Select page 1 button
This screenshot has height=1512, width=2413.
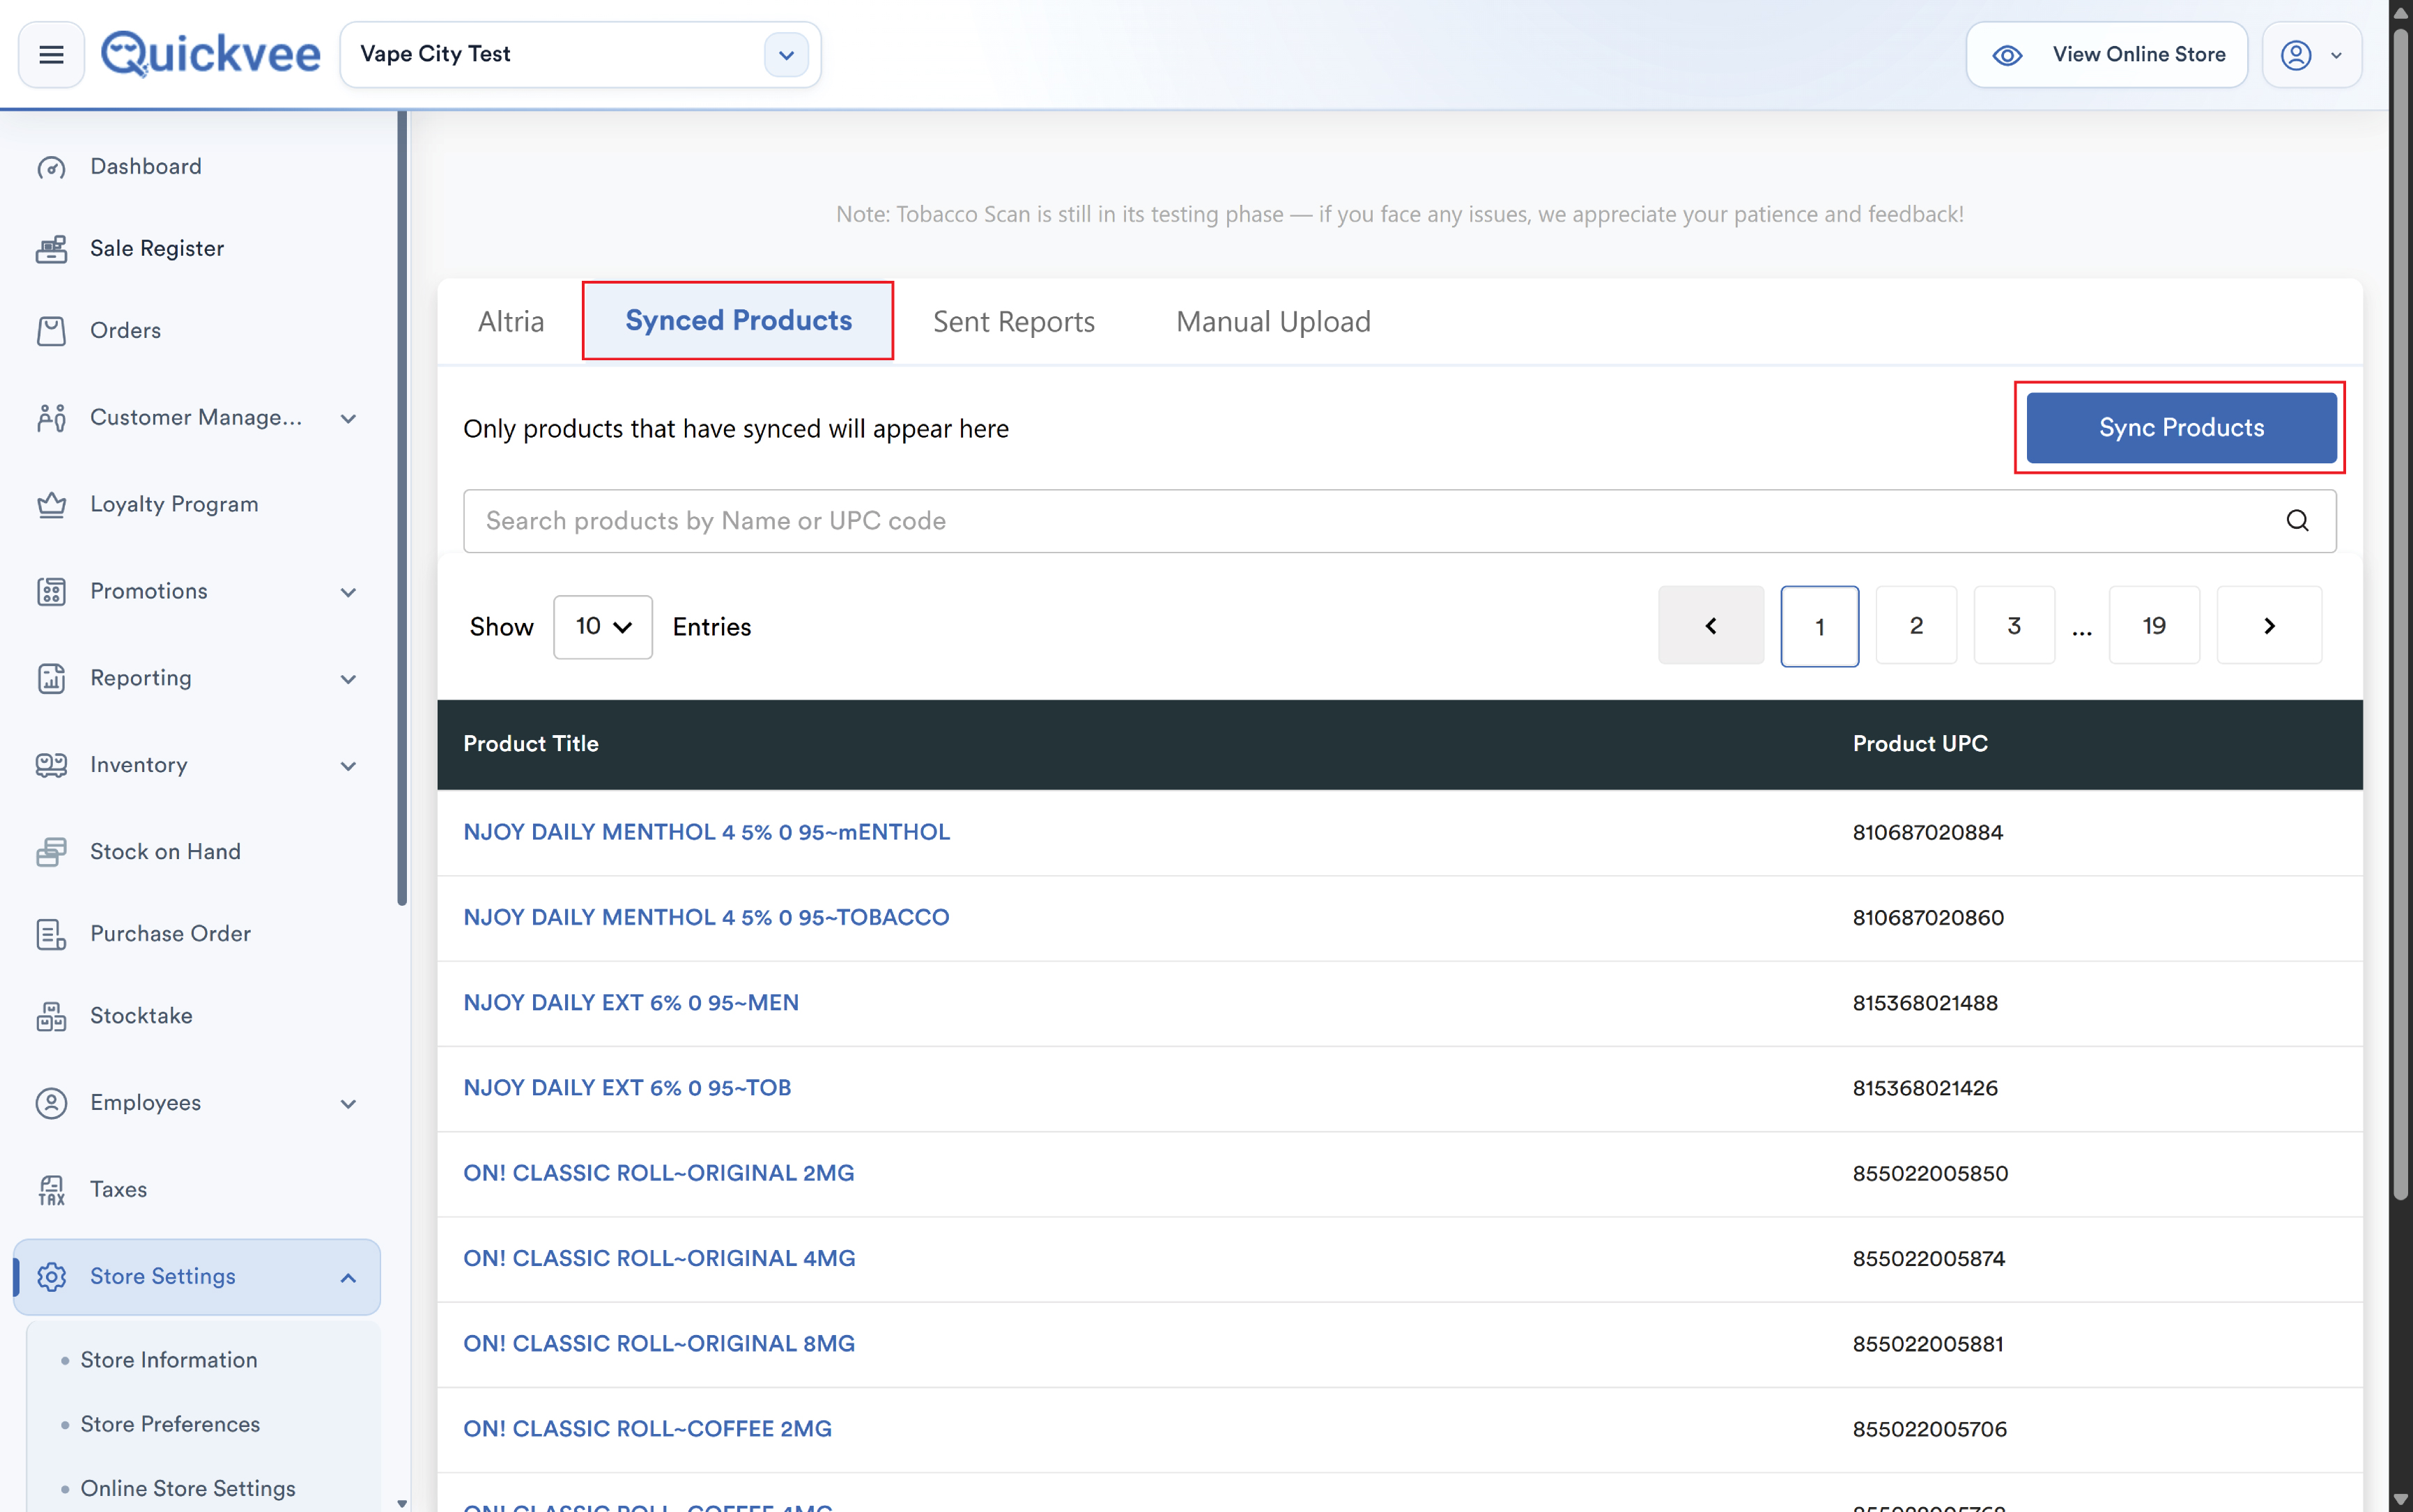(1819, 626)
